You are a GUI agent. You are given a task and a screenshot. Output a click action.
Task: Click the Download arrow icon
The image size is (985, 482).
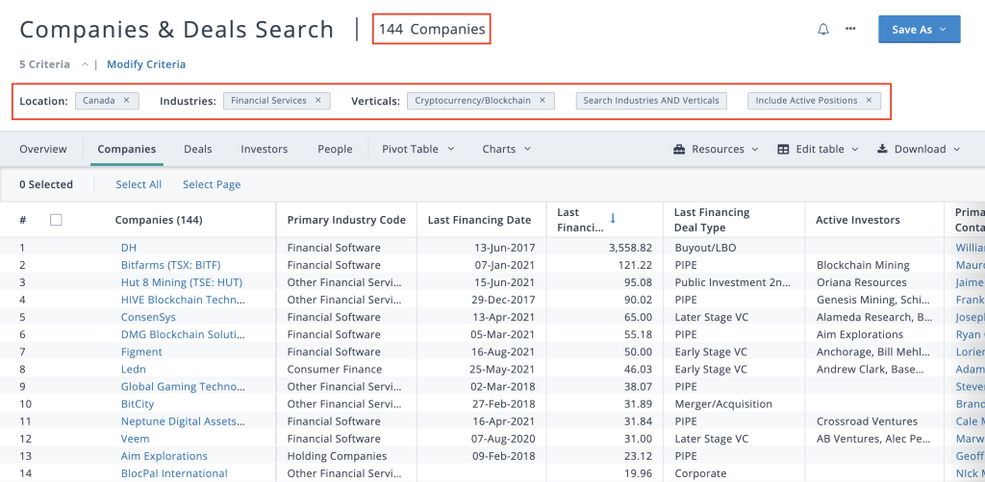coord(882,149)
